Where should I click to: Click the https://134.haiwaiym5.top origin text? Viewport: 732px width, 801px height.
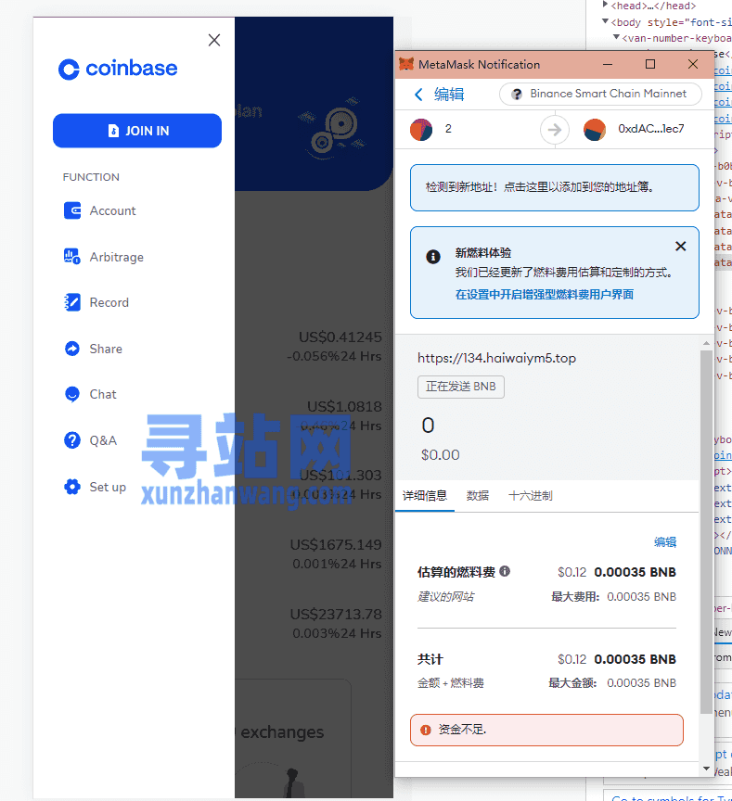496,358
